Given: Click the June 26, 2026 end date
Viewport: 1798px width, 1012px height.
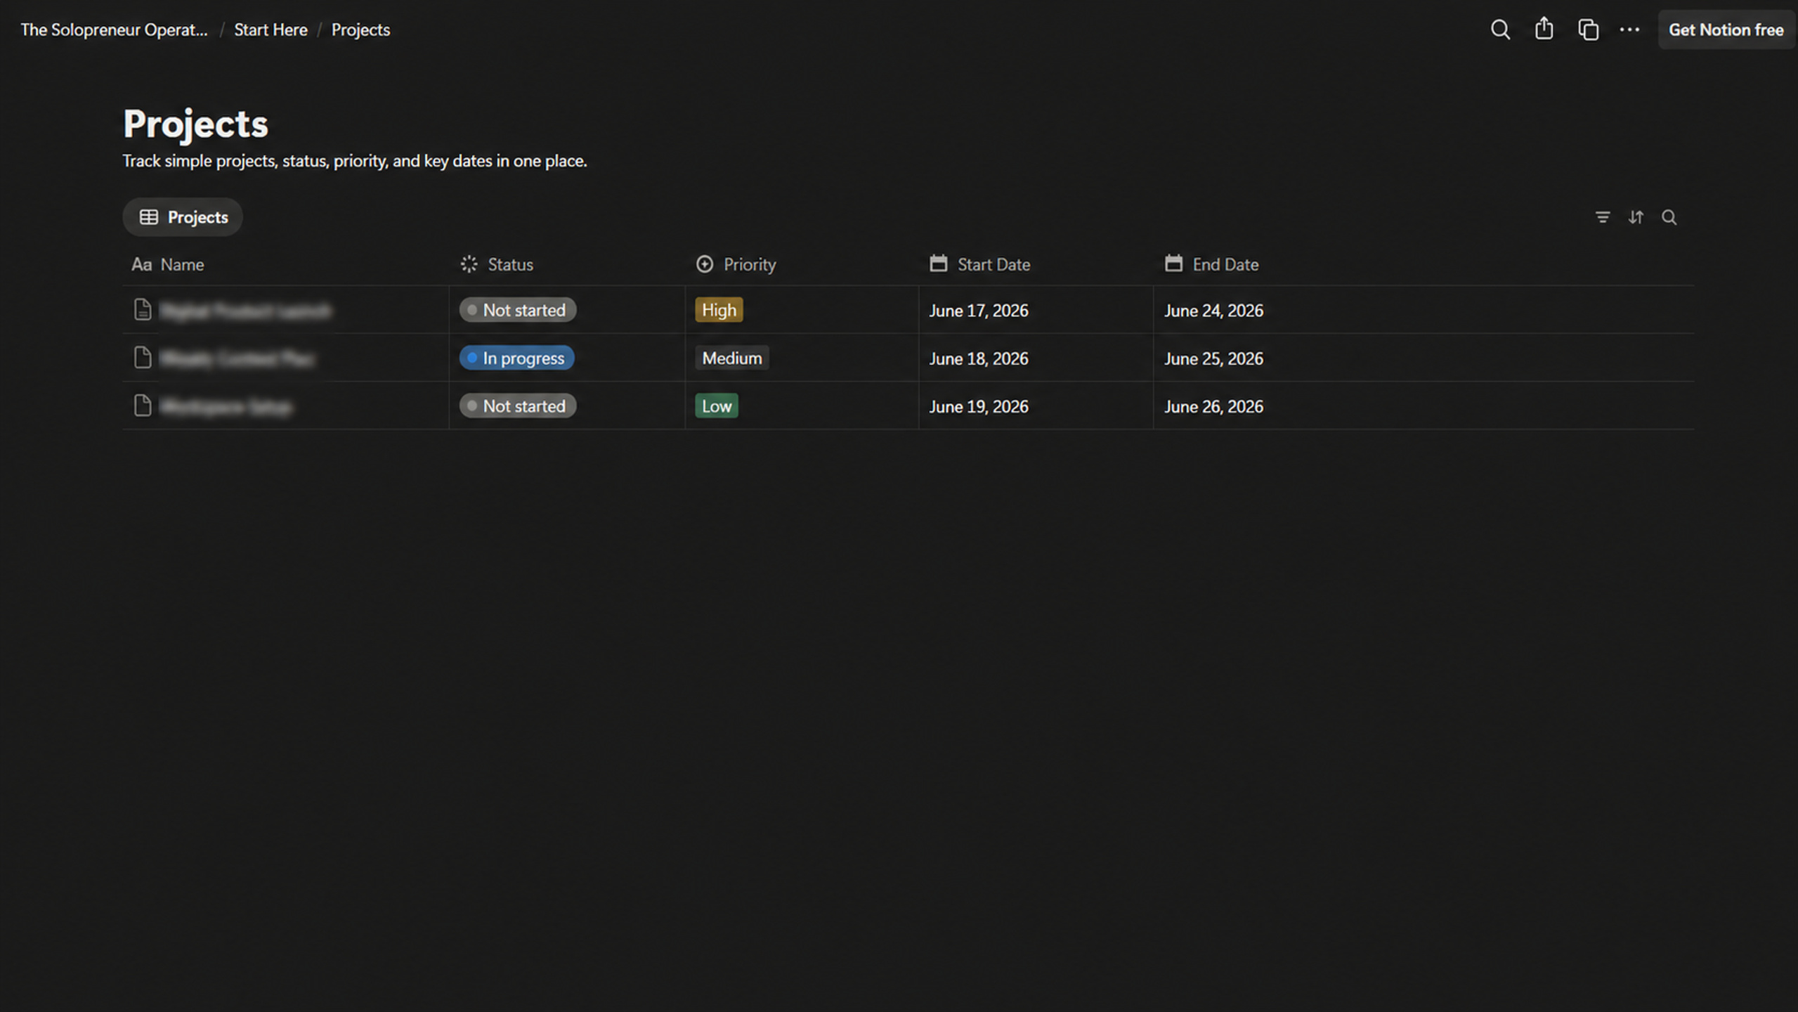Looking at the screenshot, I should 1213,406.
